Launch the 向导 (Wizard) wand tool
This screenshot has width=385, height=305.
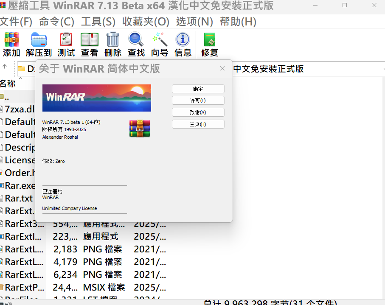click(x=160, y=45)
